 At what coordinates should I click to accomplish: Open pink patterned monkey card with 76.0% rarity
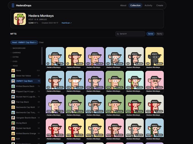(154, 82)
